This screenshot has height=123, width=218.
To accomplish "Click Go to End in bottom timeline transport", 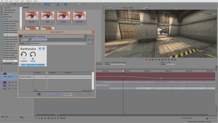I will point(58,118).
